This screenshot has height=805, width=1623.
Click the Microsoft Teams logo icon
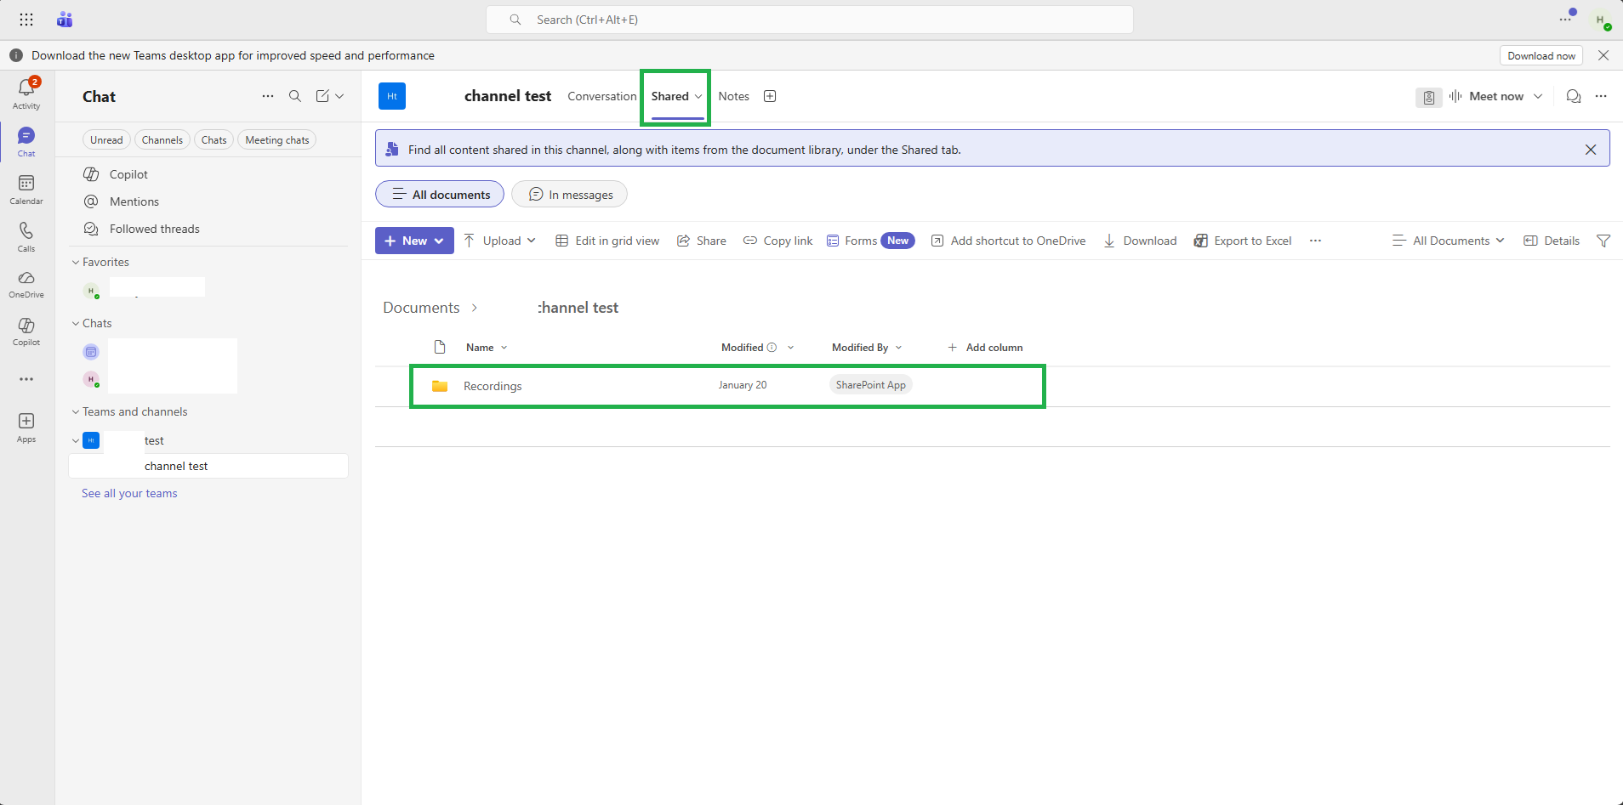point(65,20)
